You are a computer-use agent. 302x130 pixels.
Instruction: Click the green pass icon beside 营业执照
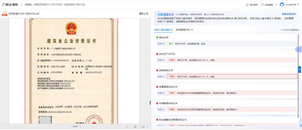[x=157, y=37]
